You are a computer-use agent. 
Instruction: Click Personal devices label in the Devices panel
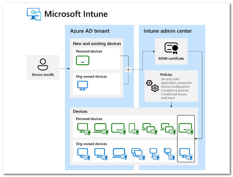(x=89, y=119)
